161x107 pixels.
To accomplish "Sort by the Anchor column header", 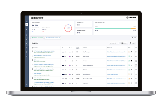I will 85,48.
